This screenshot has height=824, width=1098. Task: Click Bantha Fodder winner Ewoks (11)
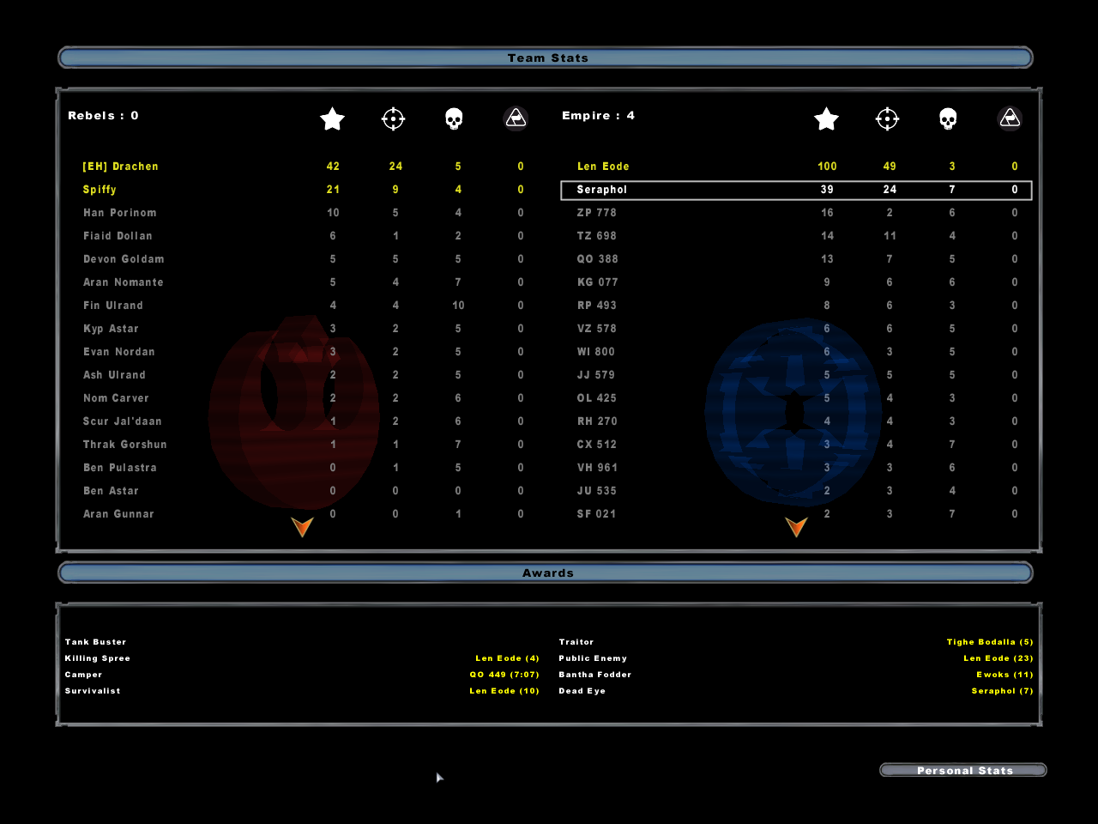pyautogui.click(x=1004, y=675)
